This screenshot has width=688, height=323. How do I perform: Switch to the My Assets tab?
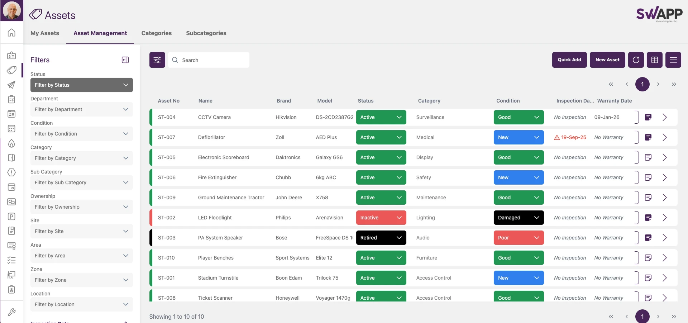44,33
